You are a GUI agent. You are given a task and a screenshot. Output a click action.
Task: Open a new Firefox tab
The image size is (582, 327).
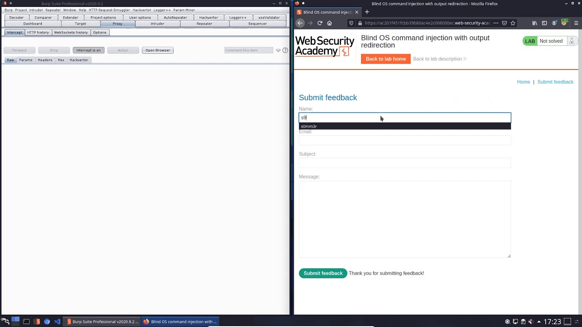[367, 12]
